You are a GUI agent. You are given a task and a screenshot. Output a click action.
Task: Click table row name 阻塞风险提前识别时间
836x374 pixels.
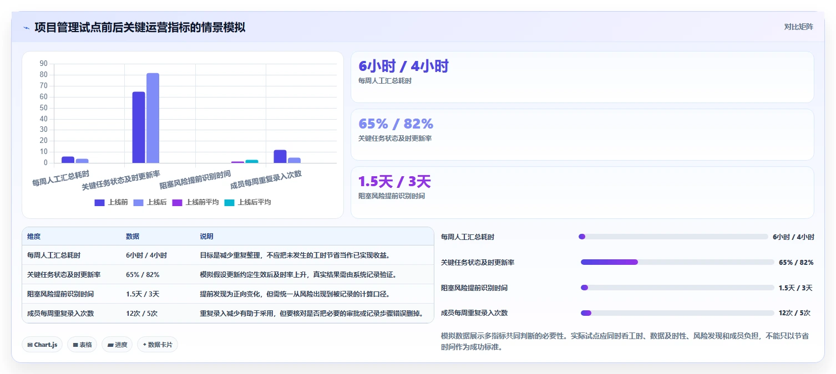point(60,294)
